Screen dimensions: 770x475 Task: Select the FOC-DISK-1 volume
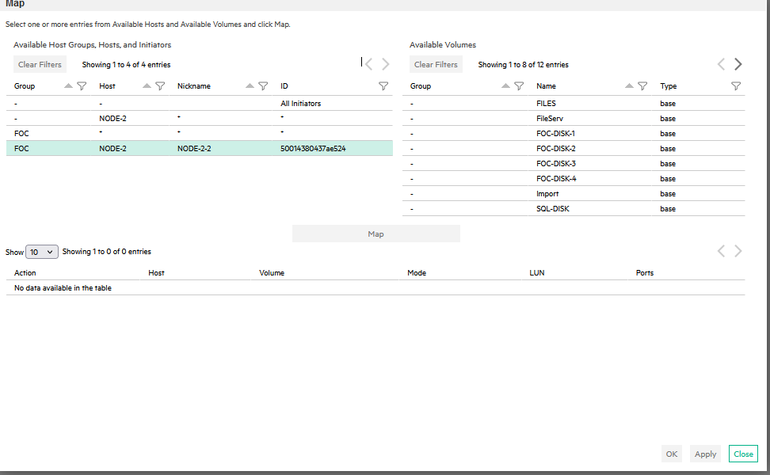coord(574,134)
